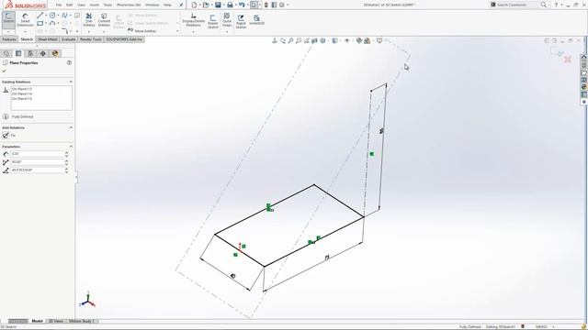Click Plane Properties help icon
This screenshot has width=588, height=330.
click(x=69, y=63)
